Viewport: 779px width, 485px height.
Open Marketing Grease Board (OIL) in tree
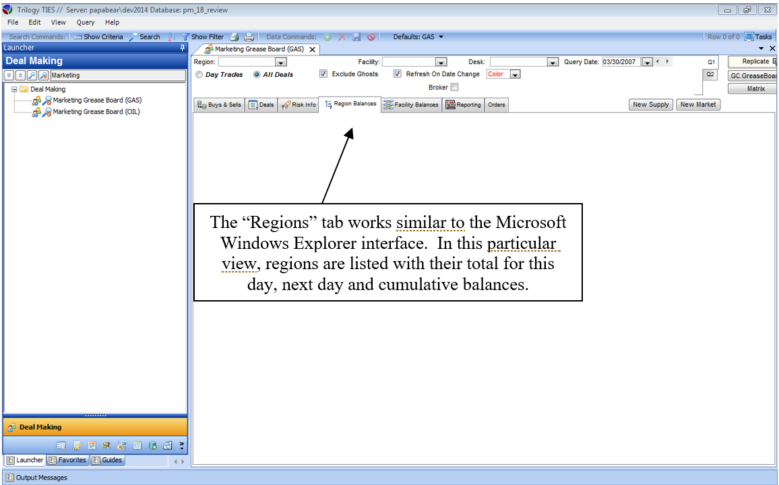pos(96,112)
